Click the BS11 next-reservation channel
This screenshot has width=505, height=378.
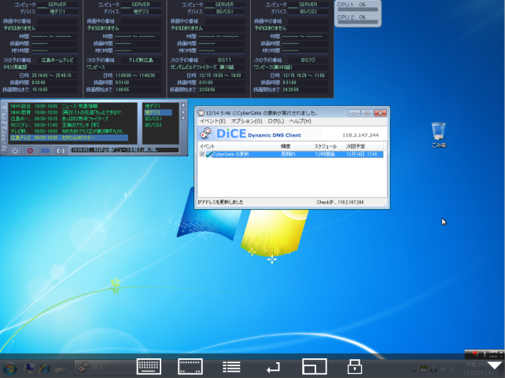click(224, 61)
